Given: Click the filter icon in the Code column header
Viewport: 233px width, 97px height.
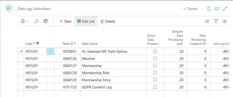Looking at the screenshot, I should [x=38, y=44].
